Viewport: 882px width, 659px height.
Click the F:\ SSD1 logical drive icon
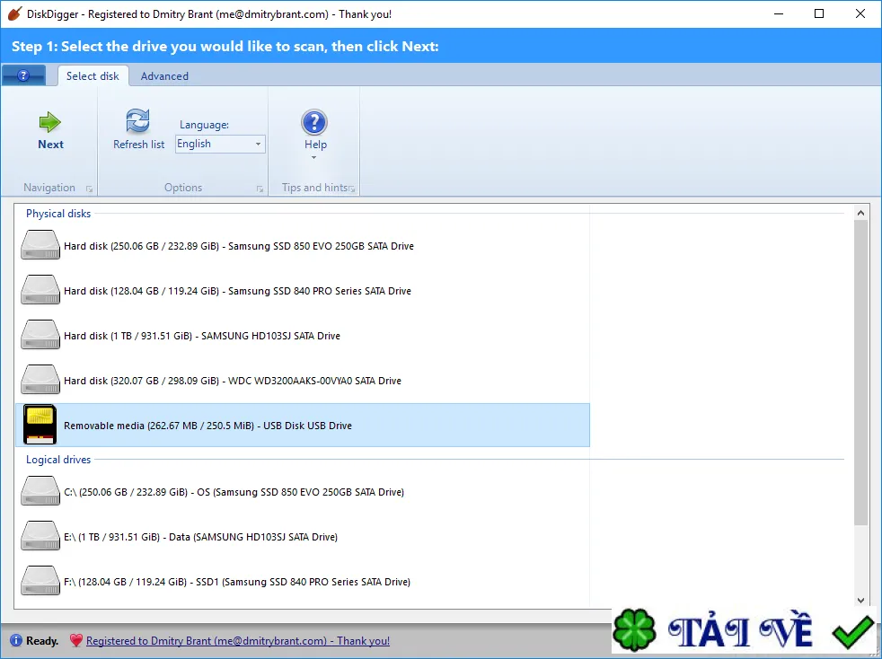(x=40, y=581)
